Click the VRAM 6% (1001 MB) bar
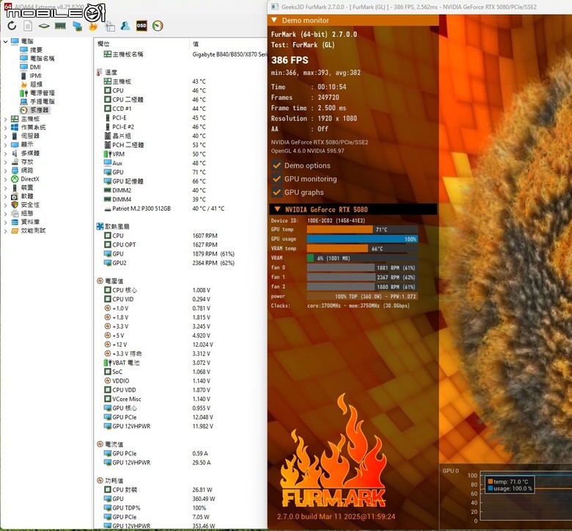 [362, 258]
